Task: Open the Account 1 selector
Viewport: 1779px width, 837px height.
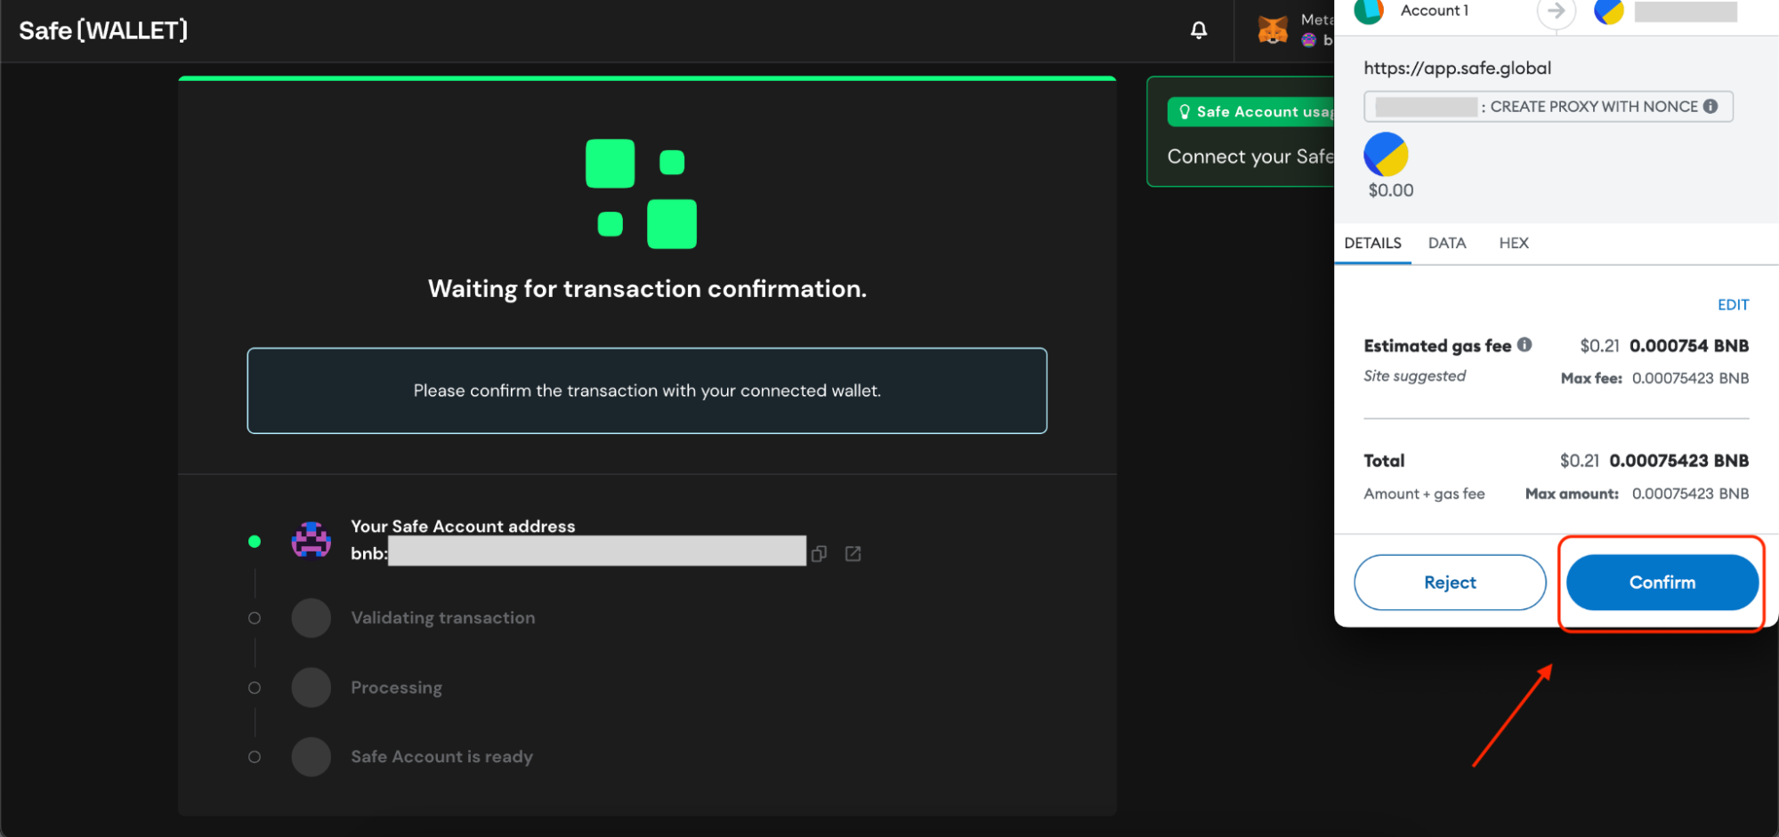Action: 1433,12
